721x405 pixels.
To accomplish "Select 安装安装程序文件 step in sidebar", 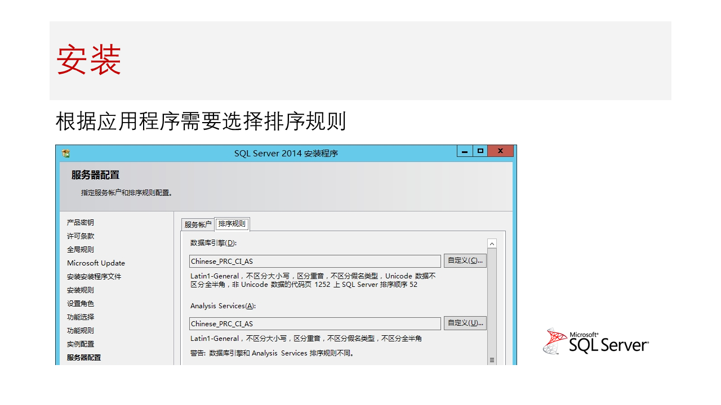I will tap(94, 277).
